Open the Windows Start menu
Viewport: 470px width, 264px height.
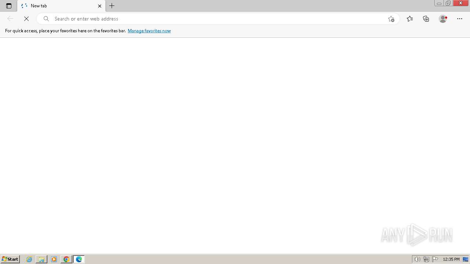pos(10,259)
